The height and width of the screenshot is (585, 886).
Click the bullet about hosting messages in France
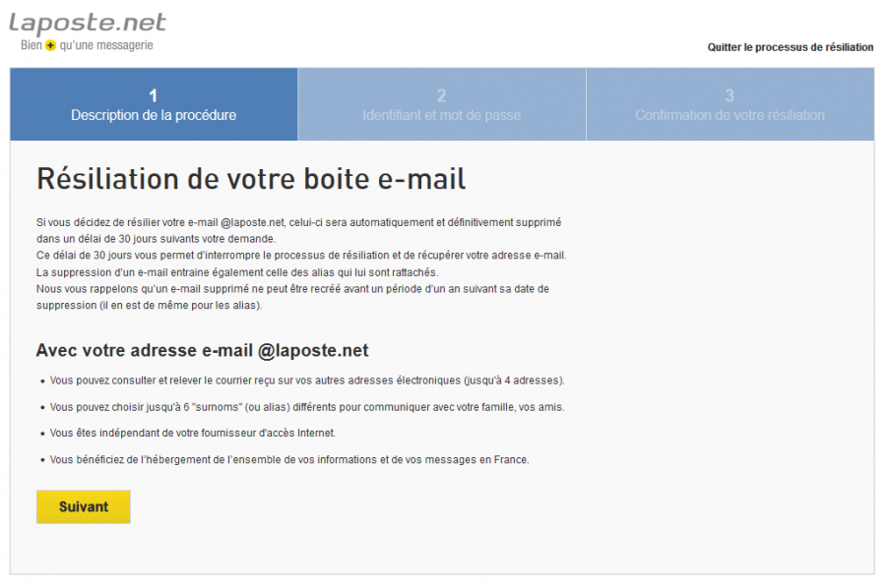288,459
